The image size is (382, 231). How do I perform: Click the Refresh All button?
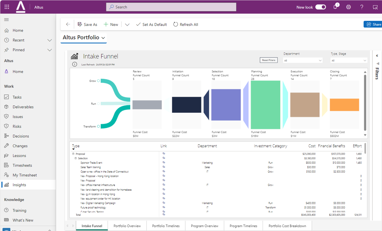[186, 24]
